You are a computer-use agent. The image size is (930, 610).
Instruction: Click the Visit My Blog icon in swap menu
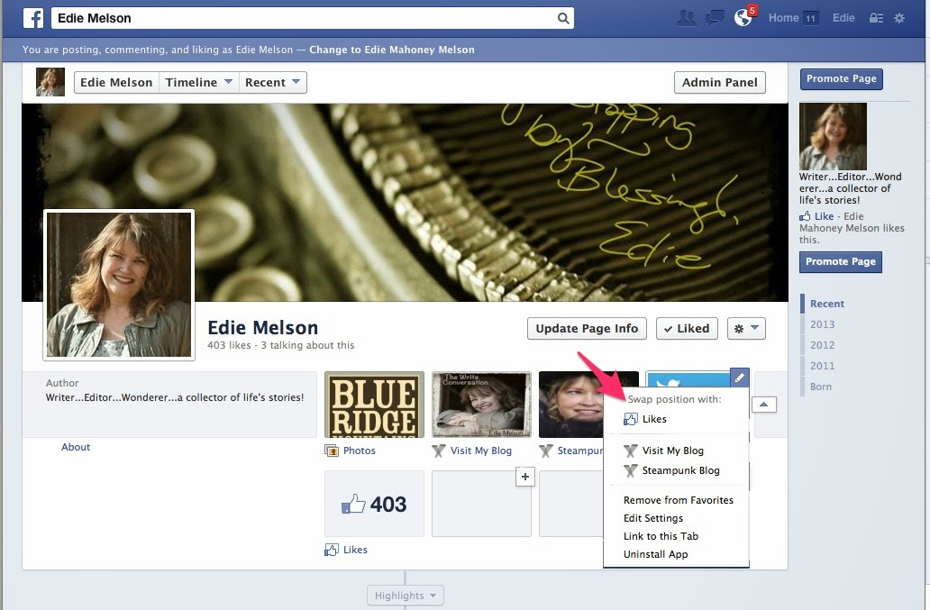(631, 451)
